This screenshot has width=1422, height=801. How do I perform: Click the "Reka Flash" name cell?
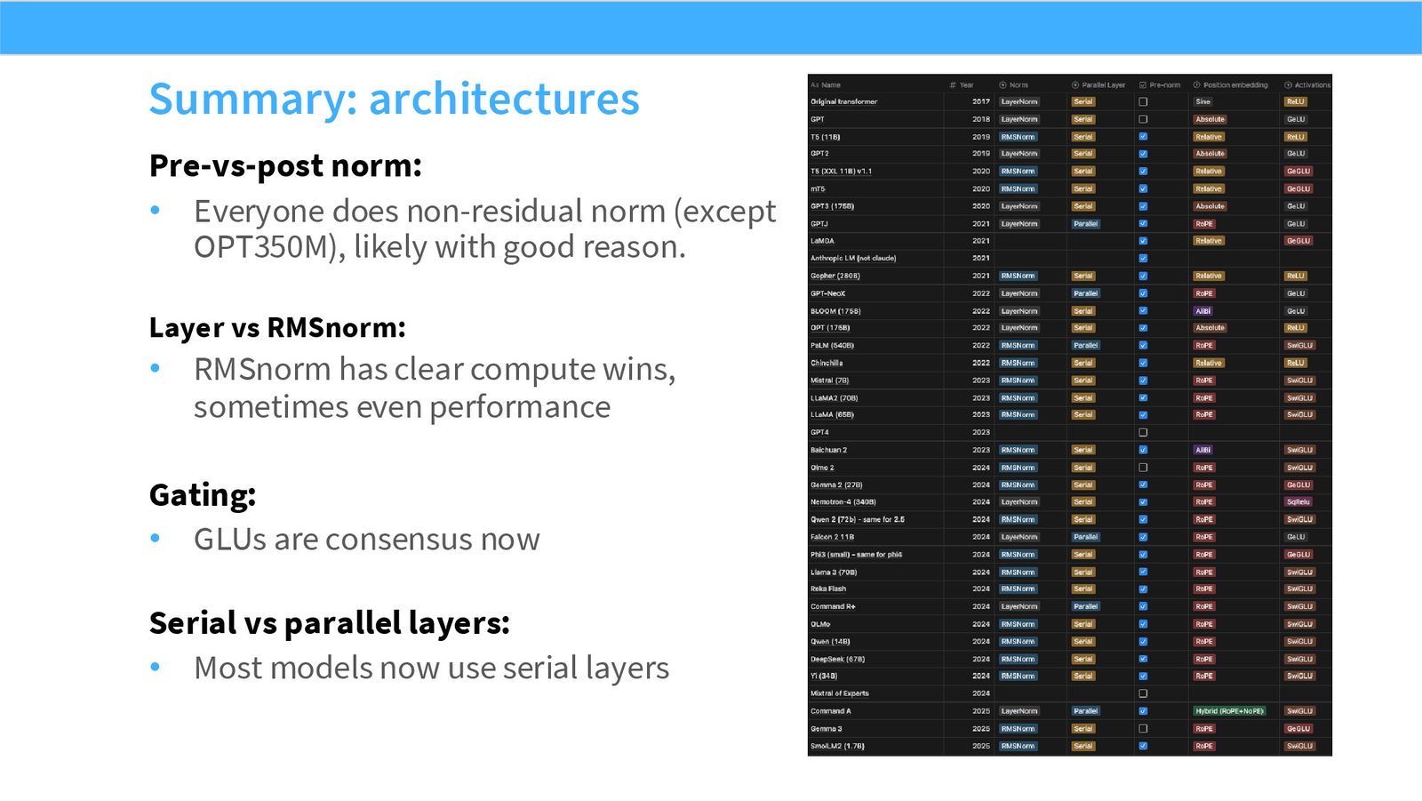(828, 589)
